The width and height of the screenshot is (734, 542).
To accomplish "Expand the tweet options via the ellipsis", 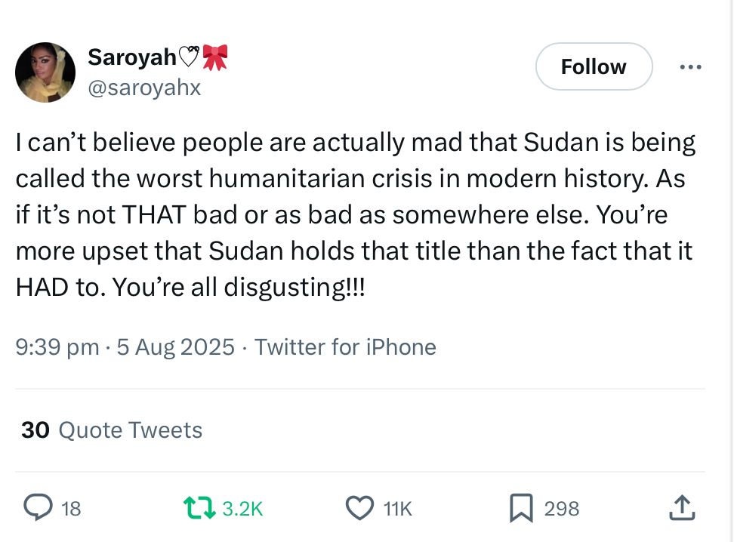I will [x=690, y=66].
